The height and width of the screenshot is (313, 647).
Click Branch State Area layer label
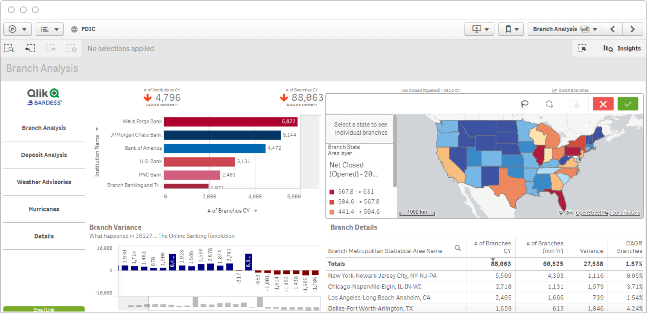(x=344, y=150)
